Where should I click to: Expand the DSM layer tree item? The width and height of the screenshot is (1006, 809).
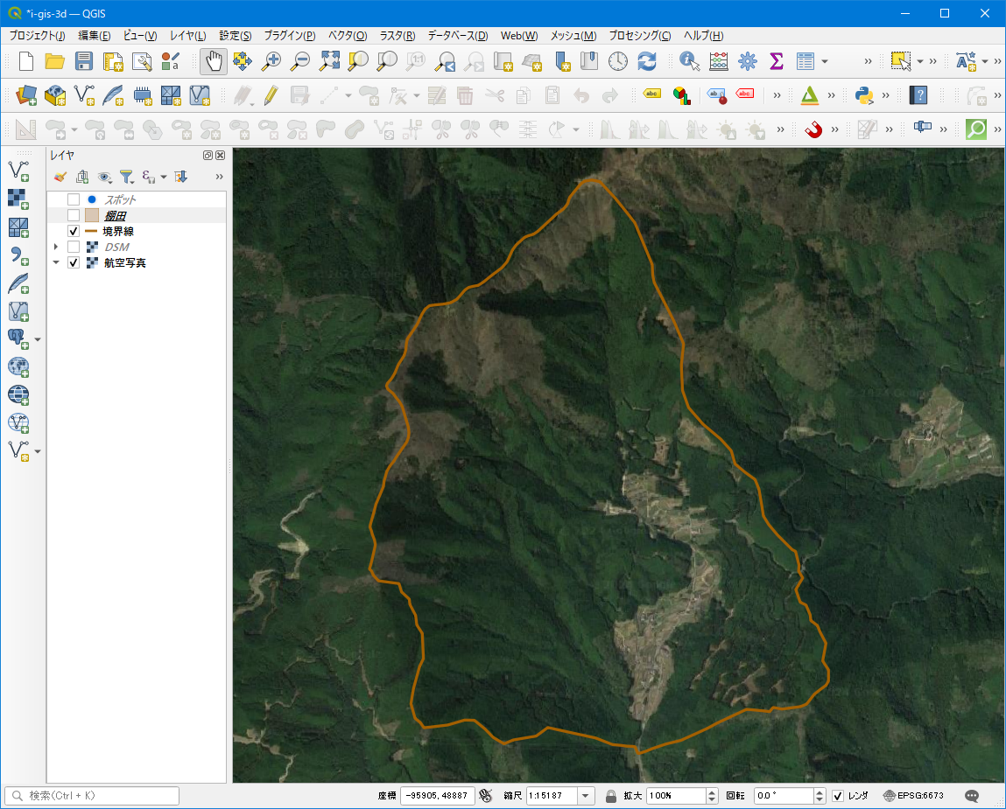tap(56, 247)
